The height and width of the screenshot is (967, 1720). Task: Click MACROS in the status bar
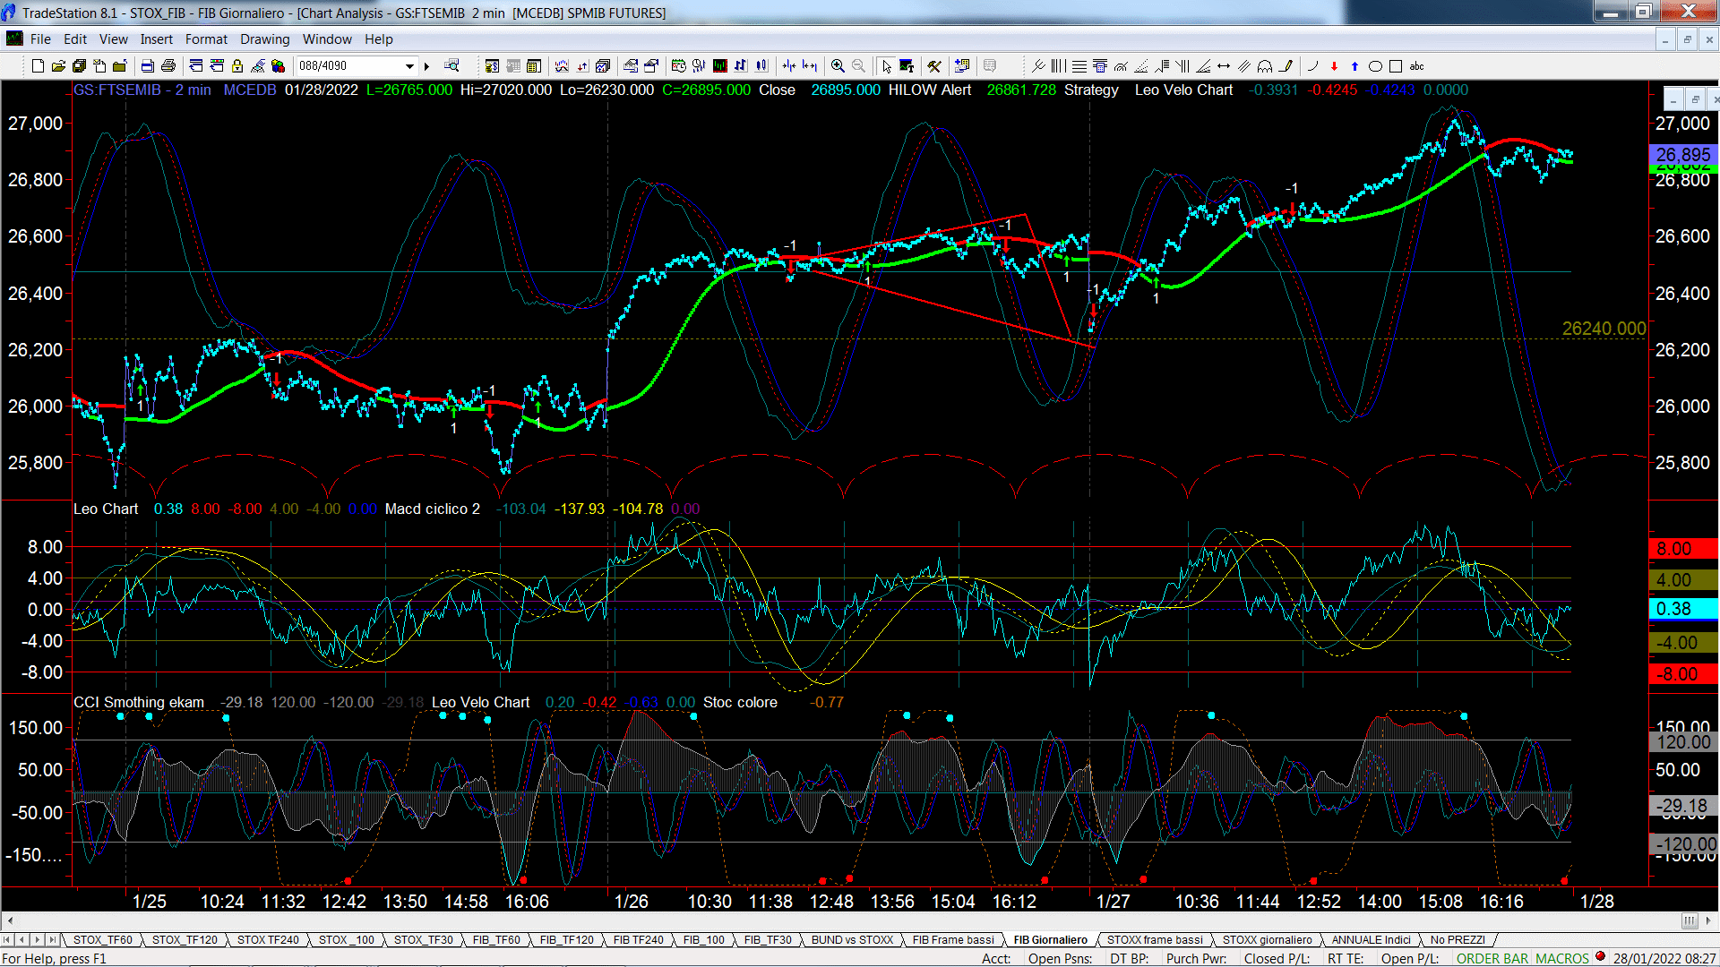(1562, 959)
